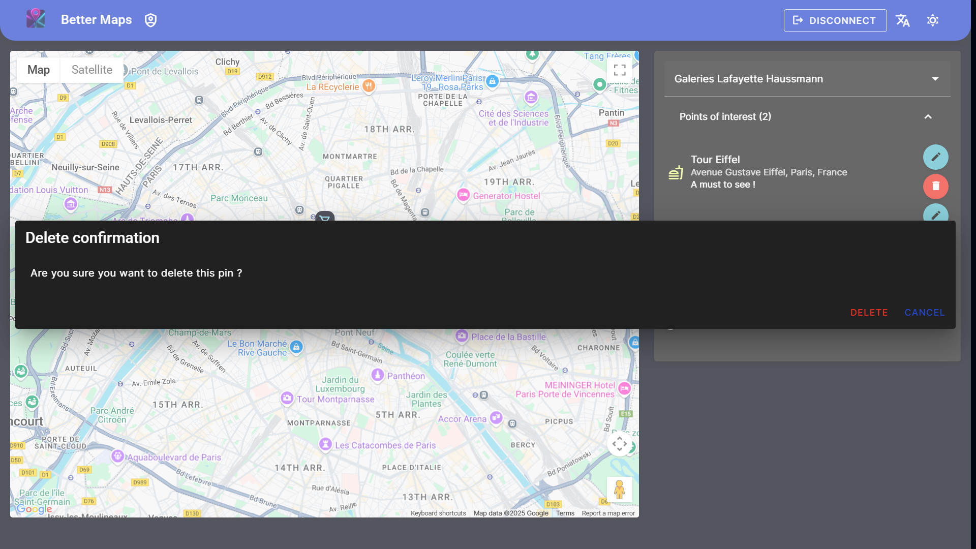The height and width of the screenshot is (549, 976).
Task: Open the language translation menu
Action: click(x=903, y=20)
